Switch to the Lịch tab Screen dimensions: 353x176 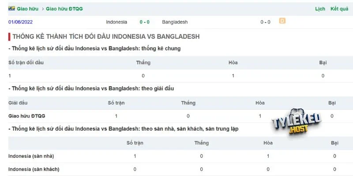[320, 9]
